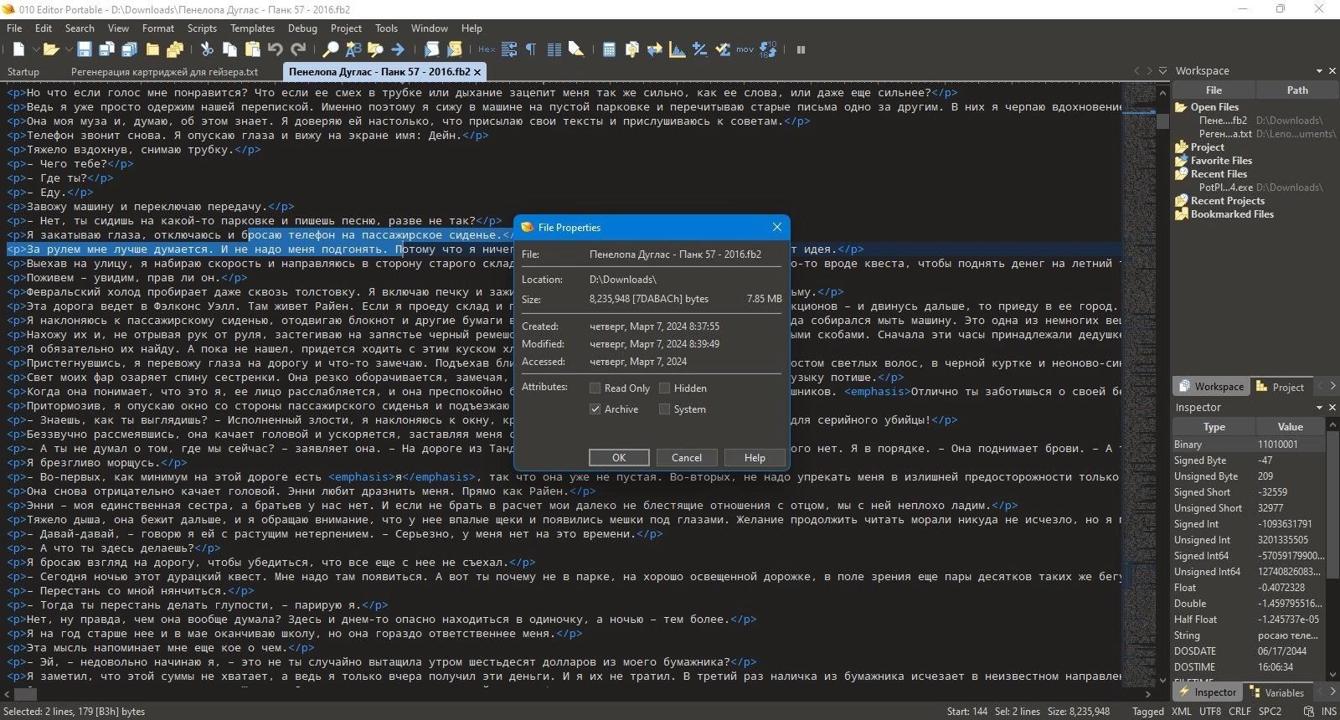Screen dimensions: 1340x720
Task: Click the Cancel button in File Properties
Action: click(x=686, y=458)
